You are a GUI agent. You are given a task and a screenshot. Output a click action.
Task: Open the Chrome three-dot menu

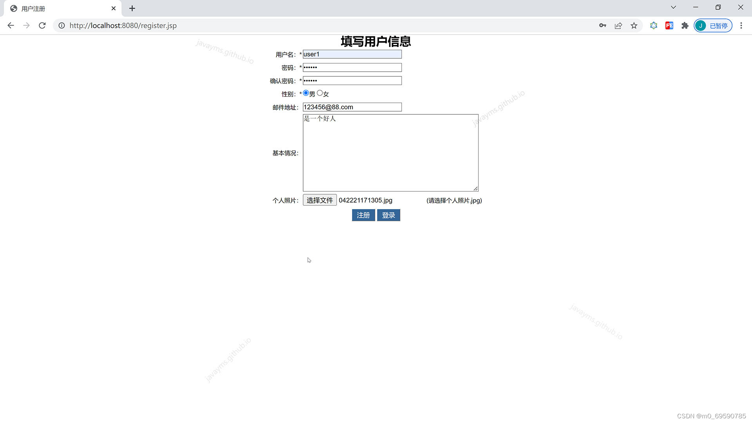[741, 25]
